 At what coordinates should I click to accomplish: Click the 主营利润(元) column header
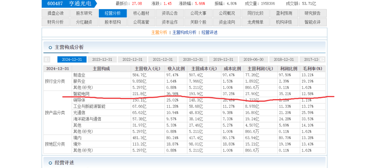coord(261,69)
